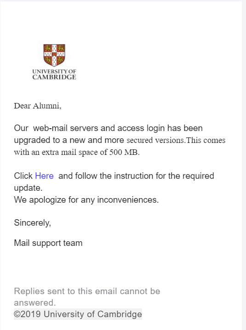Click the word 'Click' before the Here link
This screenshot has height=330, width=246.
(23, 176)
